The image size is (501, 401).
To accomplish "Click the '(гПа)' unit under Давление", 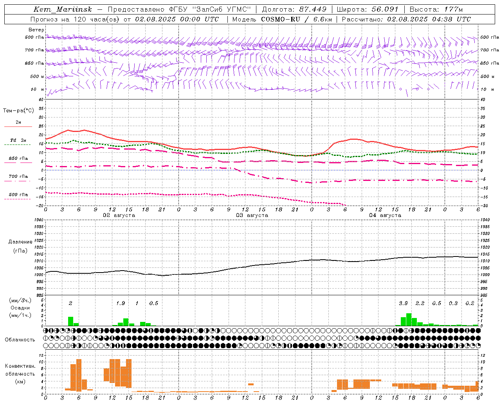I will point(20,251).
